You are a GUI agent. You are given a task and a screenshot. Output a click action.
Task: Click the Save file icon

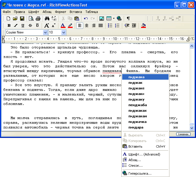pos(22,19)
